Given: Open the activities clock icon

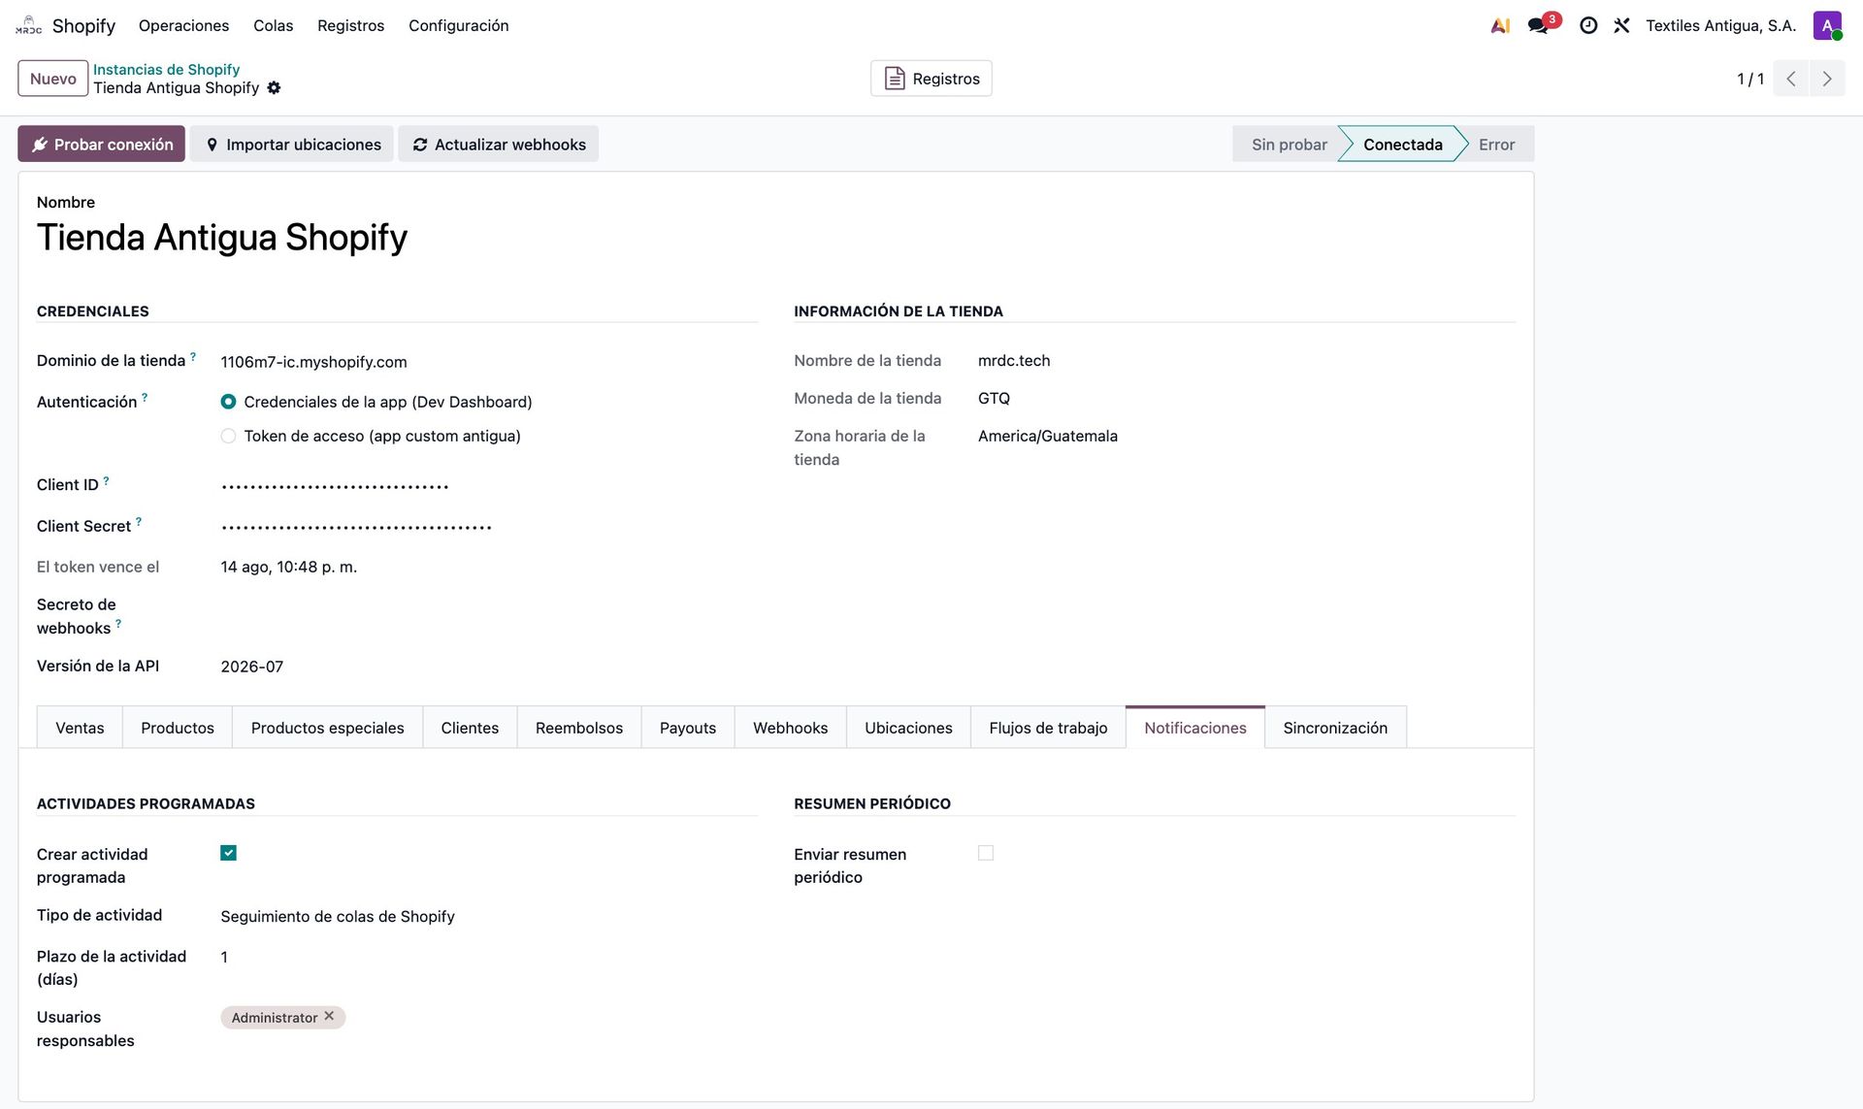Looking at the screenshot, I should pyautogui.click(x=1588, y=25).
